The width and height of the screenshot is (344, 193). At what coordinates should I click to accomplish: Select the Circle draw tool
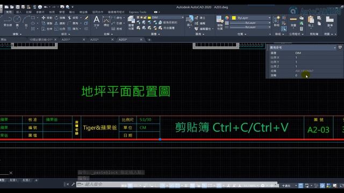[x=17, y=21]
